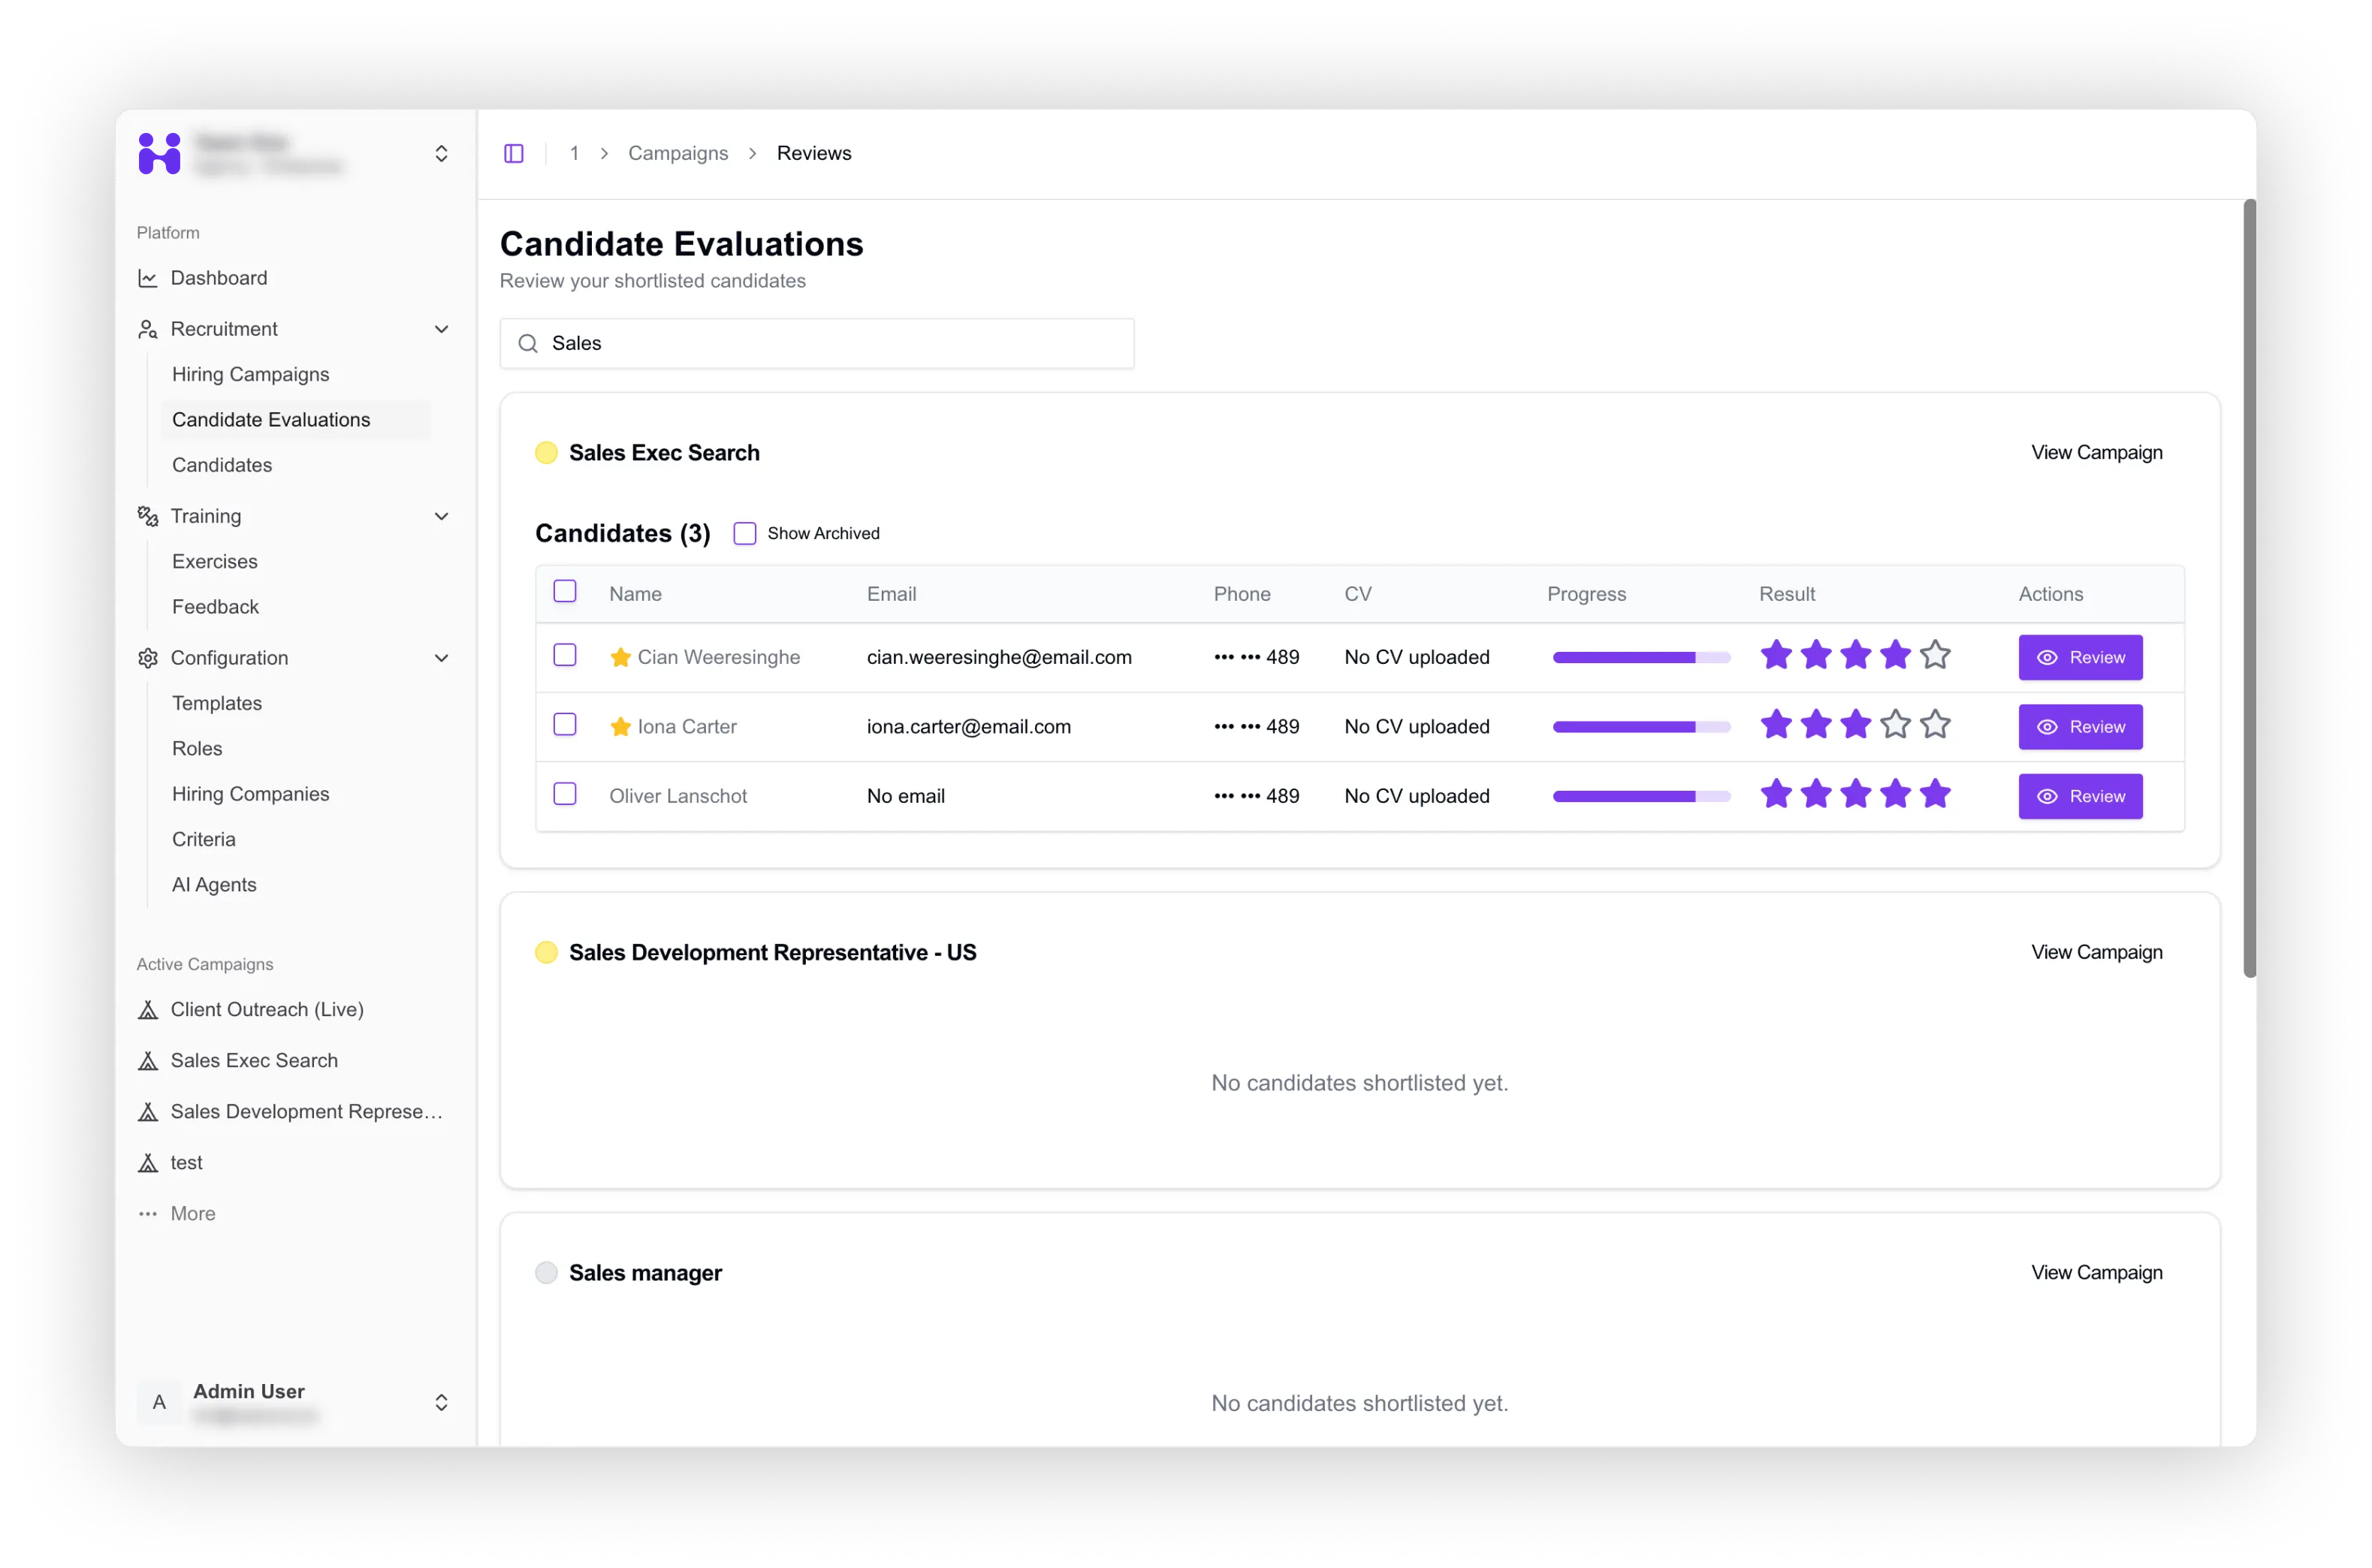Screen dimensions: 2372x1568
Task: Collapse the Recruitment section chevron
Action: click(x=441, y=329)
